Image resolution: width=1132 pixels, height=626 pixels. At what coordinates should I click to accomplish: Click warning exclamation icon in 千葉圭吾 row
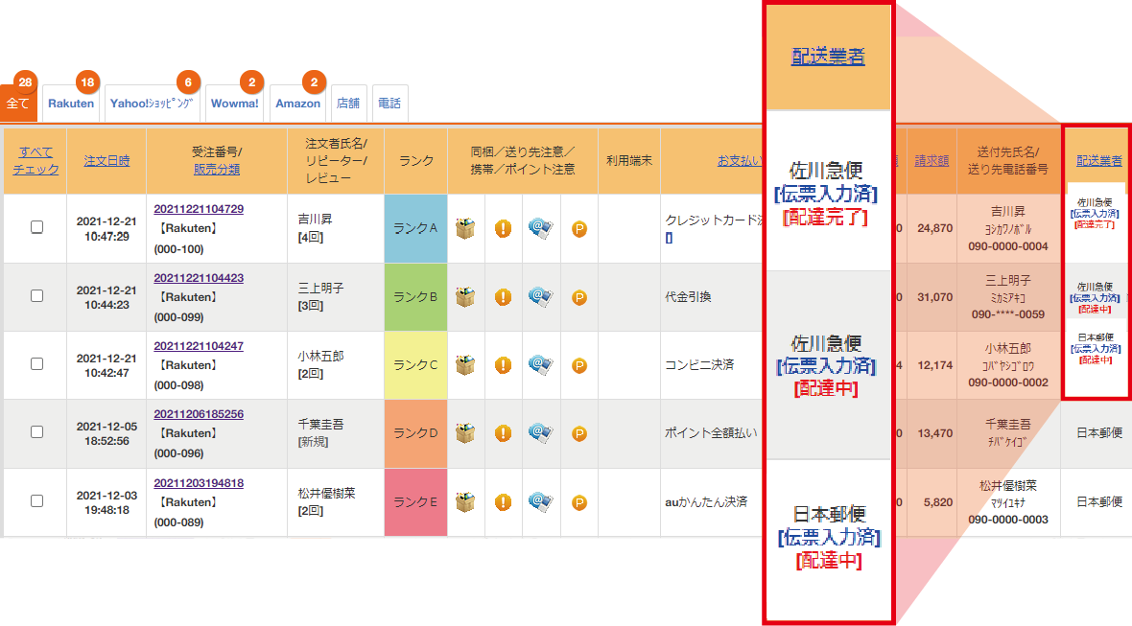point(504,432)
